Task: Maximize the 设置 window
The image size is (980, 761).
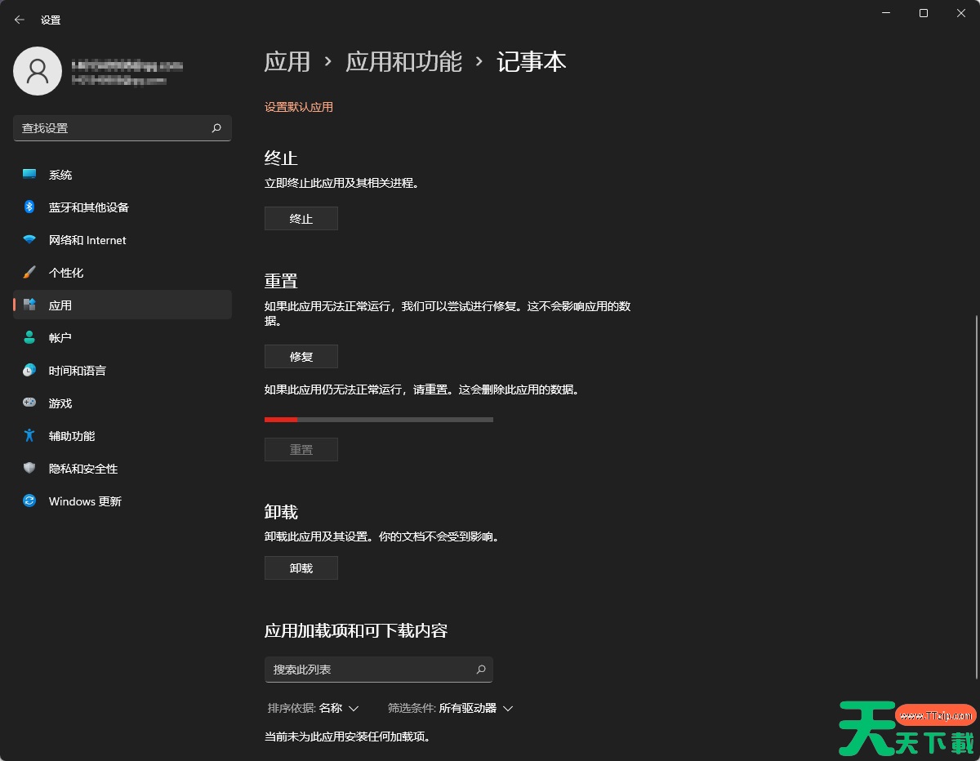Action: click(924, 13)
